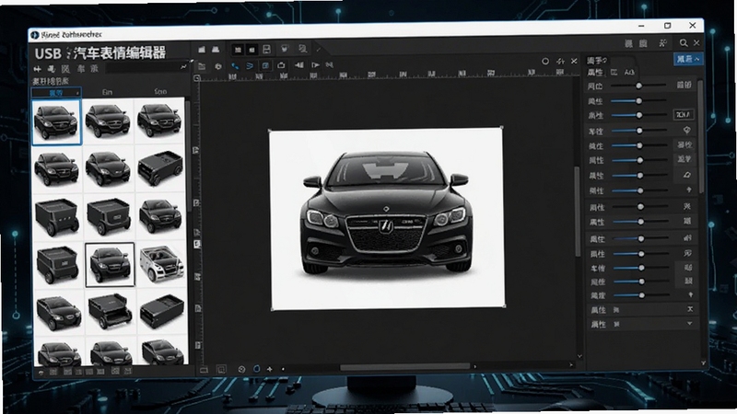This screenshot has width=737, height=414.
Task: Select the blue-highlighted first car thumbnail
Action: click(56, 121)
